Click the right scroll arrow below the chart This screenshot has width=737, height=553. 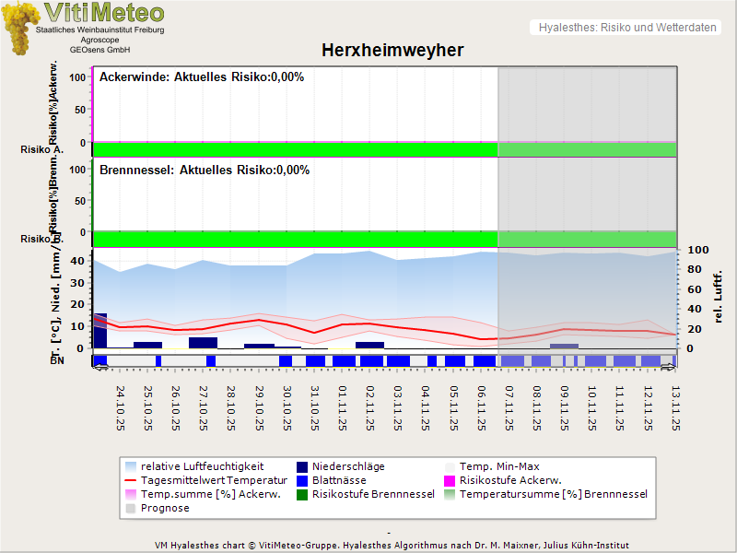point(670,369)
